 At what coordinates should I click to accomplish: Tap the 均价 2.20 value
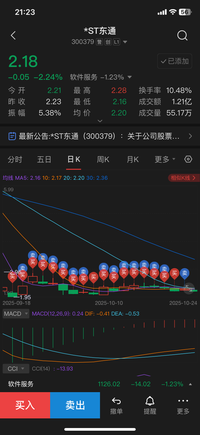click(x=119, y=113)
